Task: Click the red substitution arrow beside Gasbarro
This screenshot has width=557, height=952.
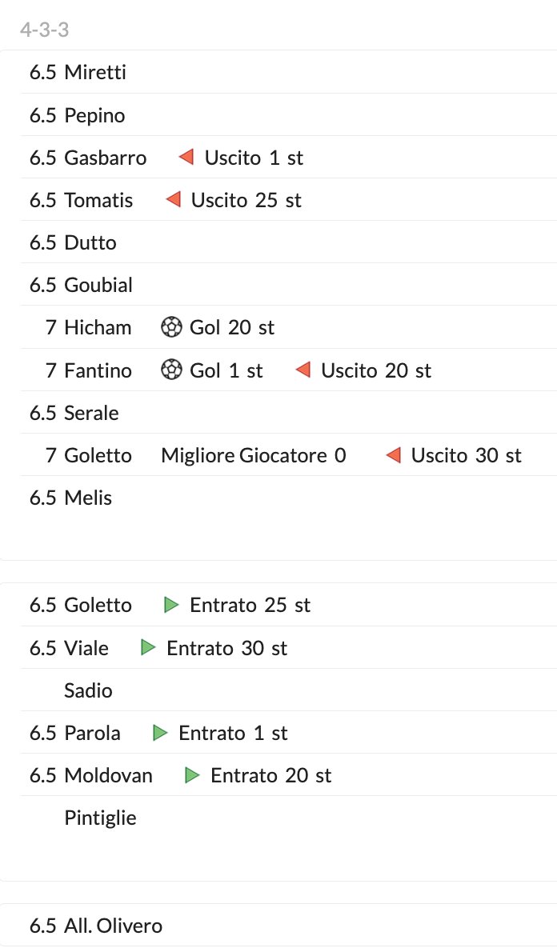Action: coord(186,158)
